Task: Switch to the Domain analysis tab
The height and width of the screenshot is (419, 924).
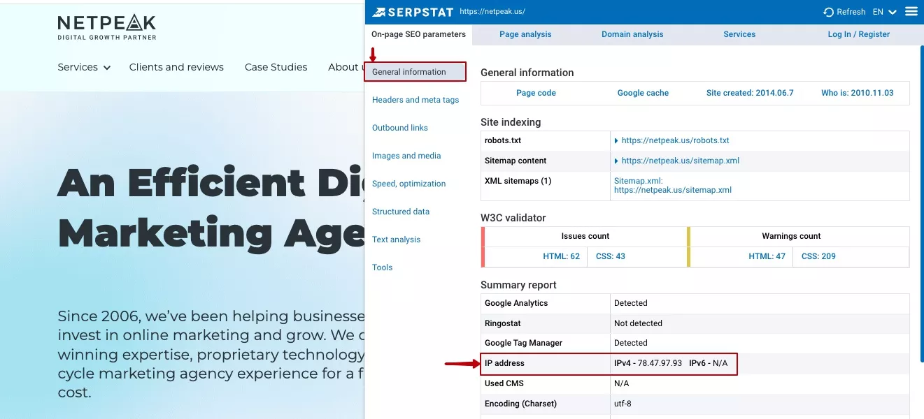Action: [632, 34]
